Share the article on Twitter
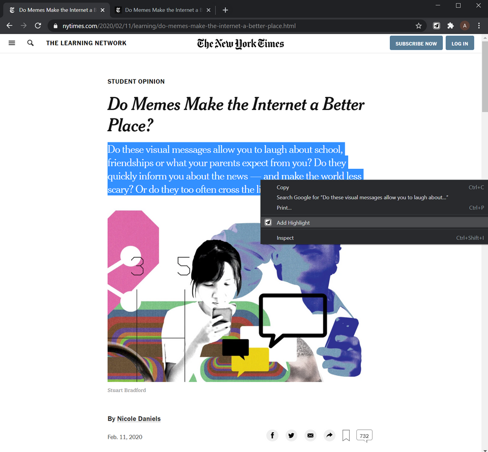488x452 pixels. click(291, 435)
